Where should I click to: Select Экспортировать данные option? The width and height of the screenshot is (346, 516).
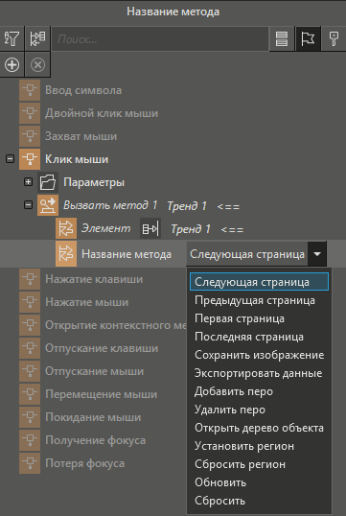[x=259, y=373]
